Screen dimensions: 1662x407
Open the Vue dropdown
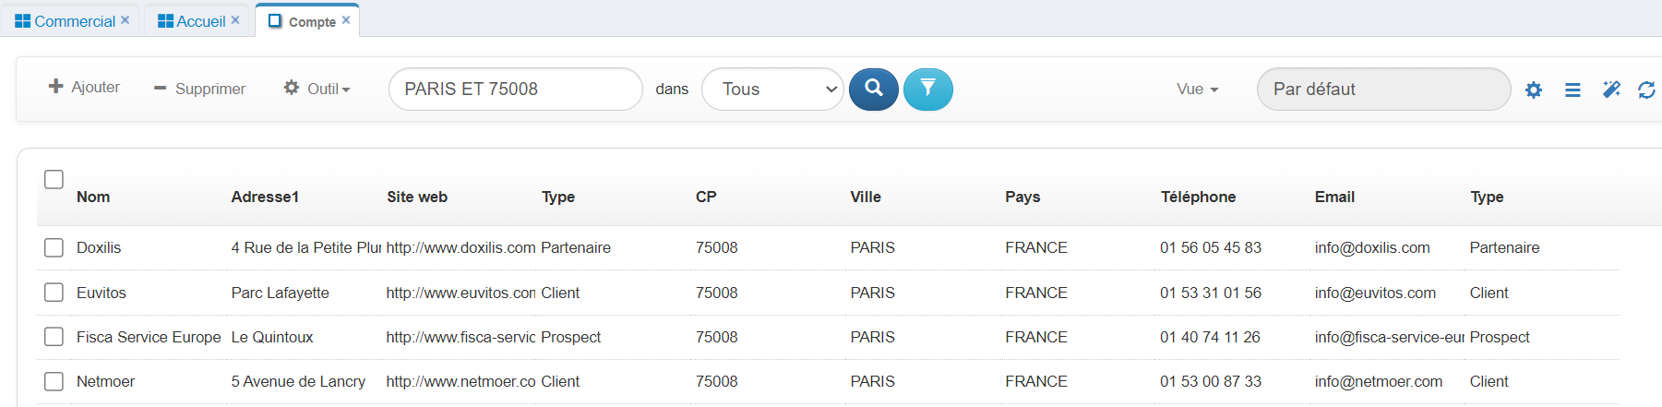pos(1197,90)
